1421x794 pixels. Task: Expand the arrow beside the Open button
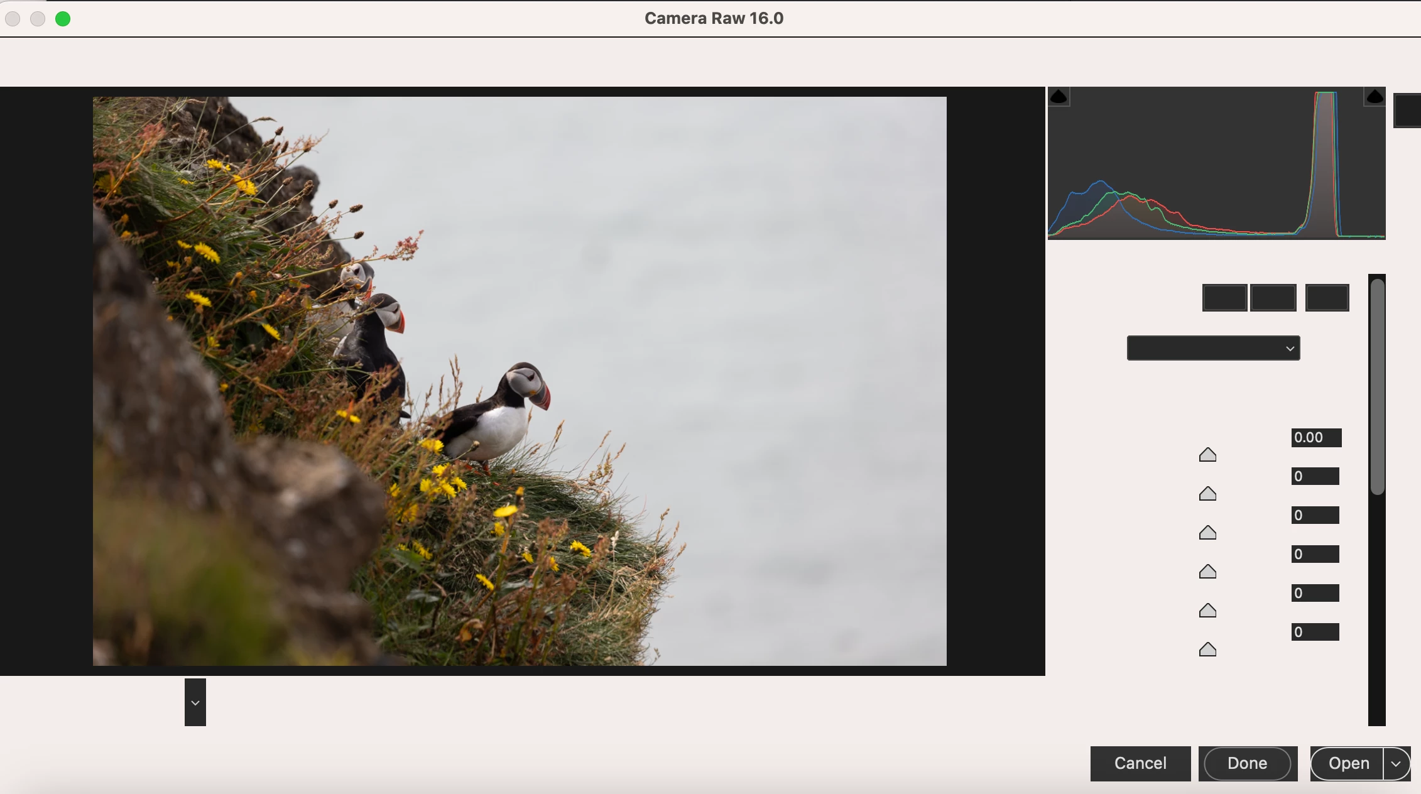pos(1396,764)
